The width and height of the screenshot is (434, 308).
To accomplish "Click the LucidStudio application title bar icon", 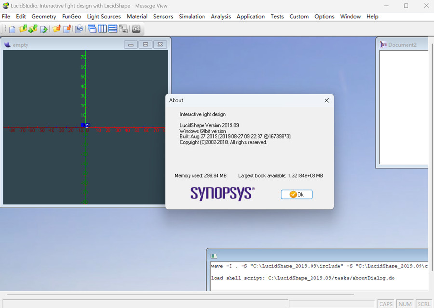I will tap(5, 5).
